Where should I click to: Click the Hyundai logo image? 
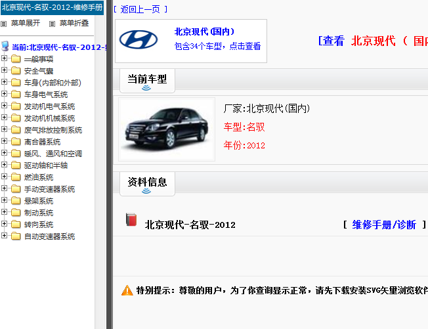pos(139,40)
